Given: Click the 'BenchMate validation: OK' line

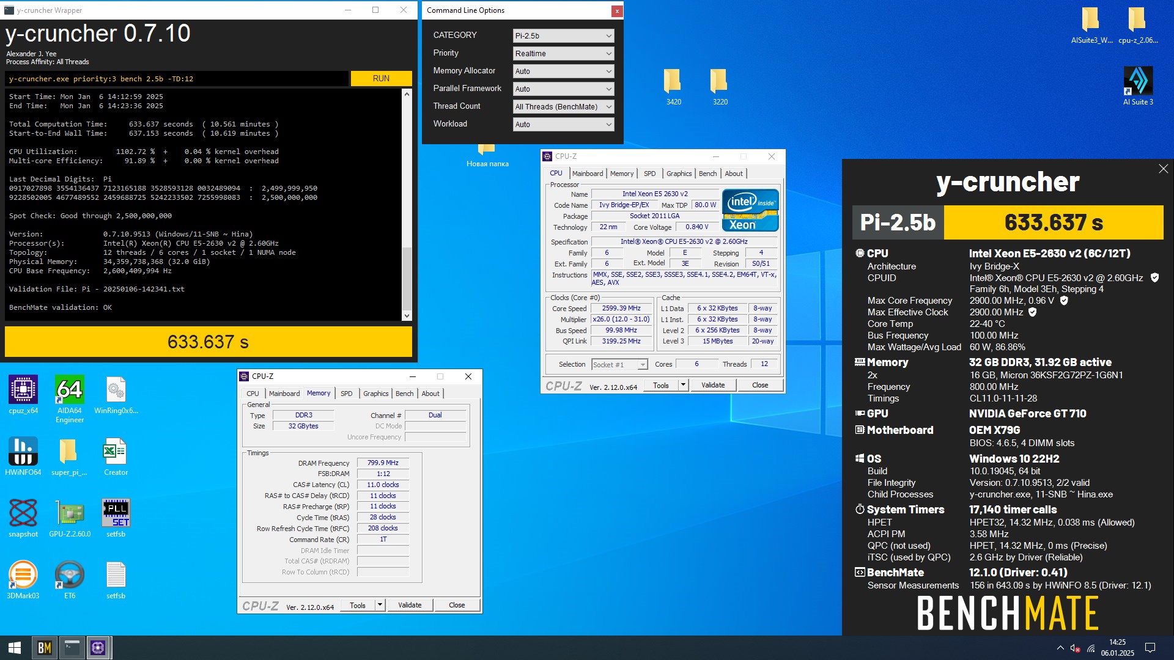Looking at the screenshot, I should click(61, 307).
